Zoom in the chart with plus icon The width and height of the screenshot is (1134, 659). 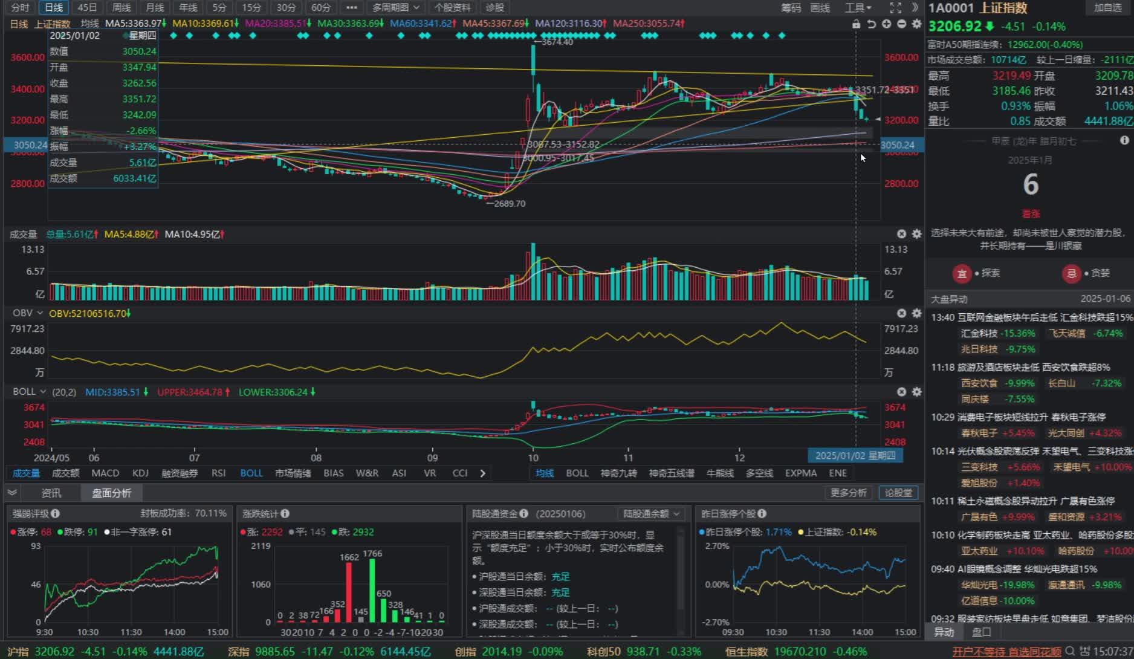tap(886, 24)
